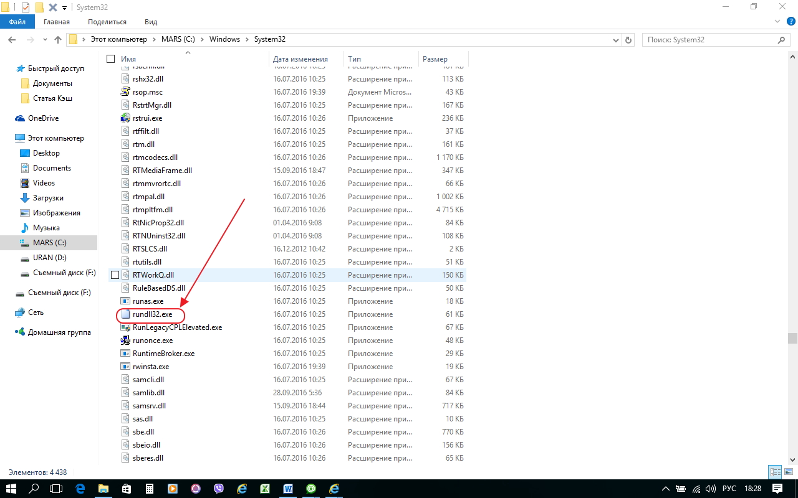The width and height of the screenshot is (798, 498).
Task: Click the scrollbar up arrow
Action: tap(793, 57)
